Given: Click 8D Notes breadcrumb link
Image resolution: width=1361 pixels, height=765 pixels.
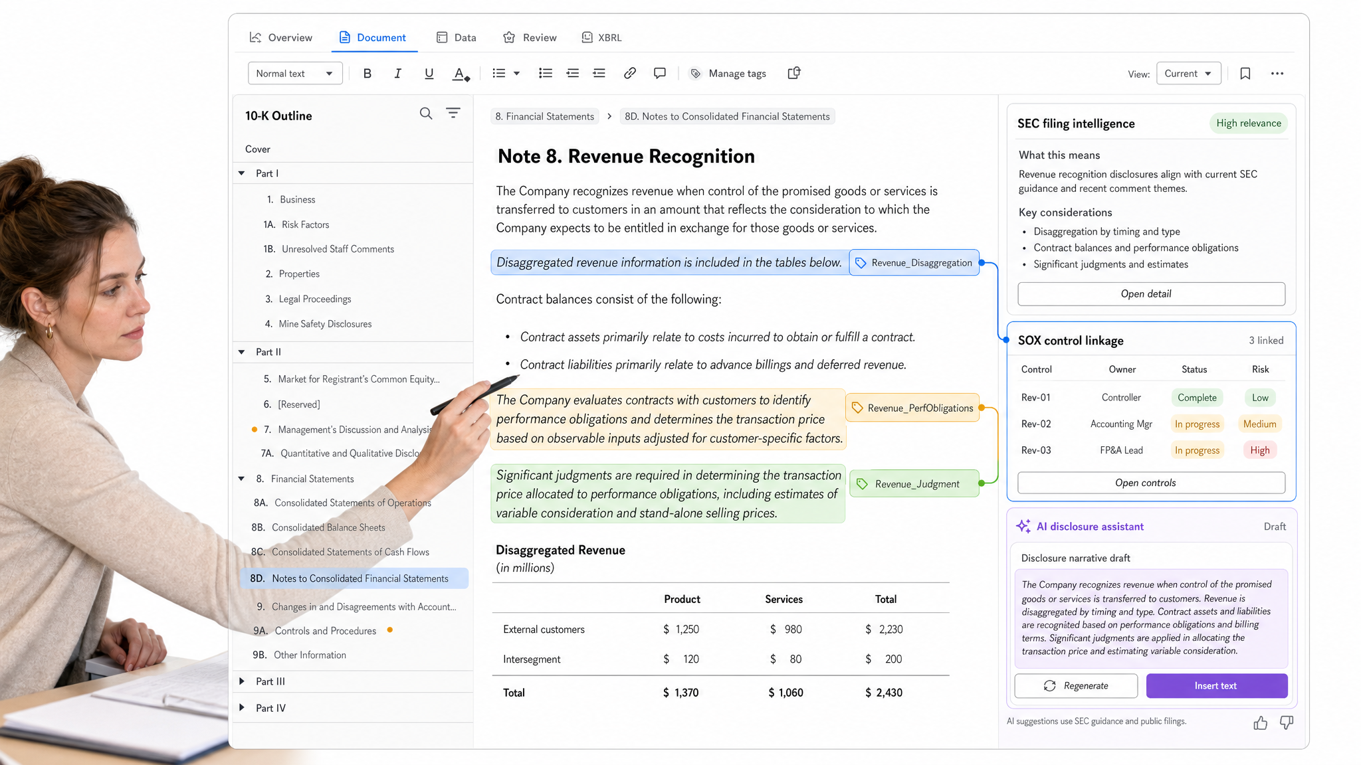Looking at the screenshot, I should pyautogui.click(x=727, y=117).
